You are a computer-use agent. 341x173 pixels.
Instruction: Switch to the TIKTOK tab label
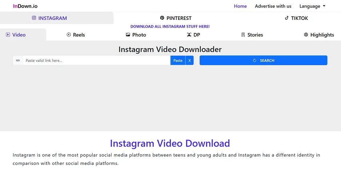click(x=300, y=18)
